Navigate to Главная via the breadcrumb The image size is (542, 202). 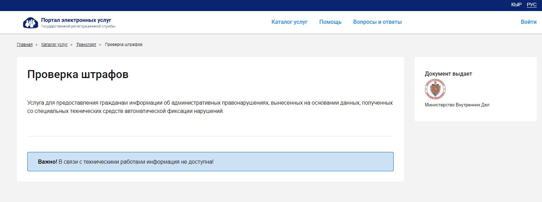(x=25, y=45)
